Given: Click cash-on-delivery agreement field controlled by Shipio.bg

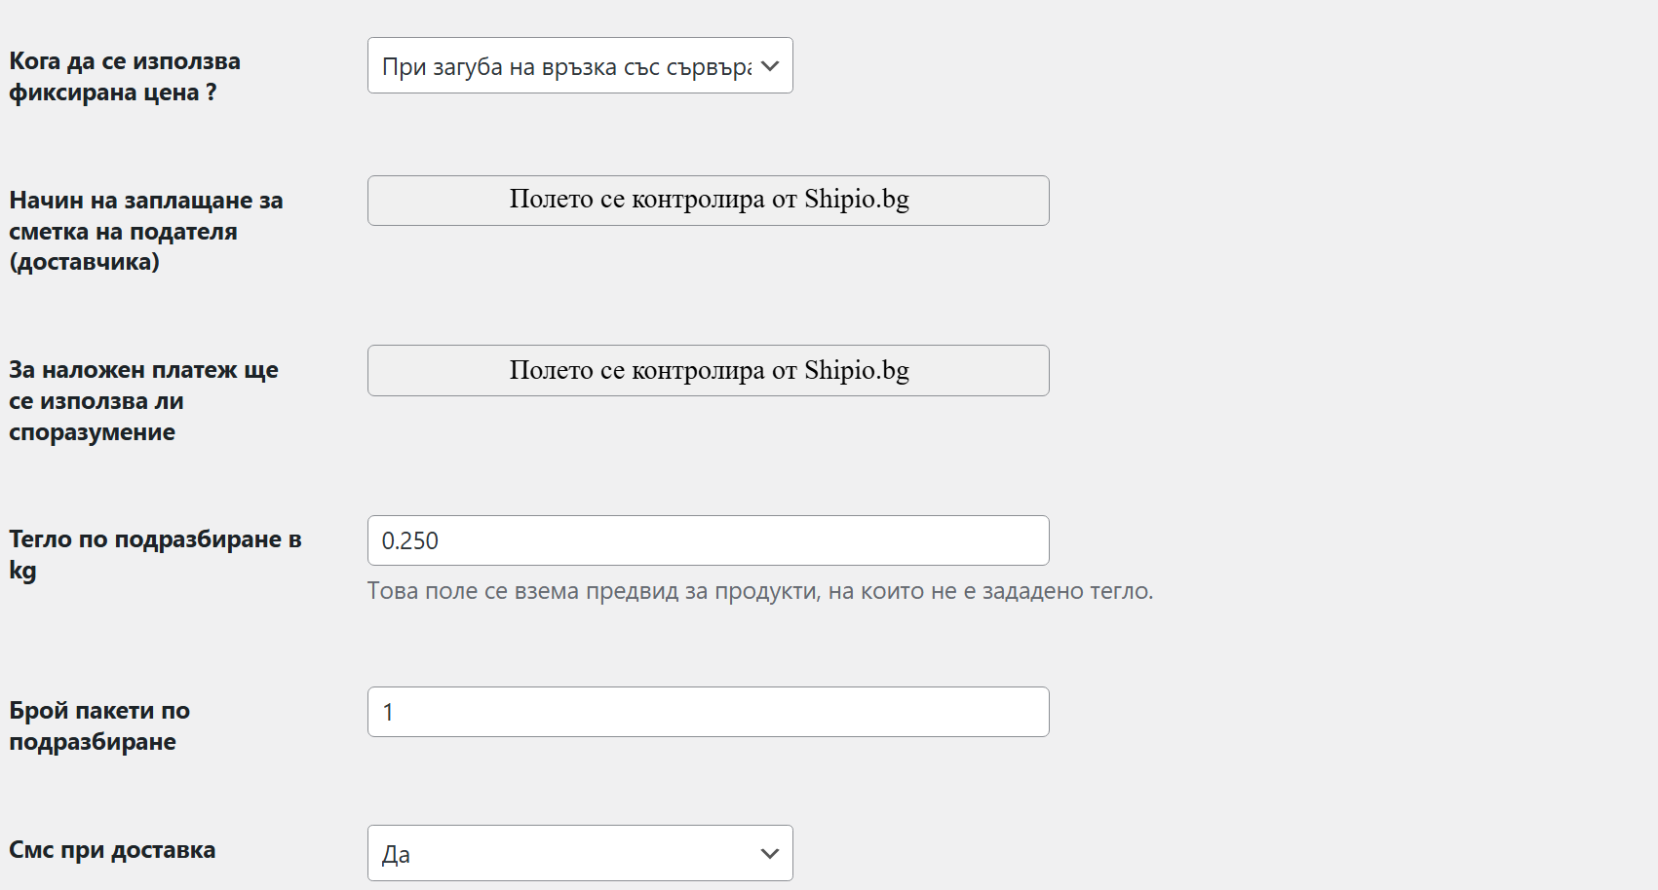Looking at the screenshot, I should (709, 370).
